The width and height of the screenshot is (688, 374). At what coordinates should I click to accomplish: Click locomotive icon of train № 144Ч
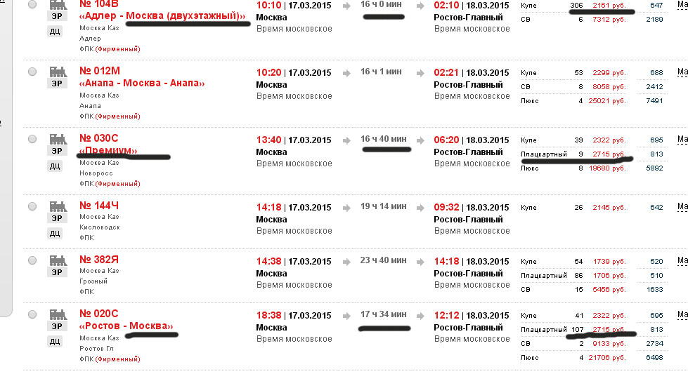[x=58, y=207]
